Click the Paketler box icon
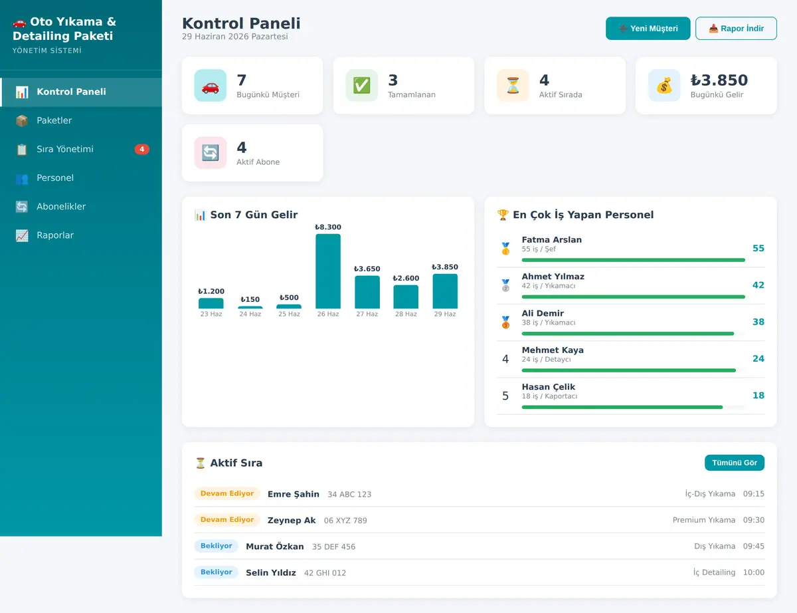Viewport: 797px width, 613px height. (22, 120)
